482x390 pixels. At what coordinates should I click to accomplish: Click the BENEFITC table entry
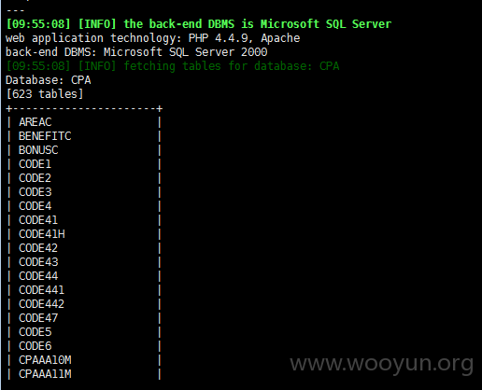[45, 136]
